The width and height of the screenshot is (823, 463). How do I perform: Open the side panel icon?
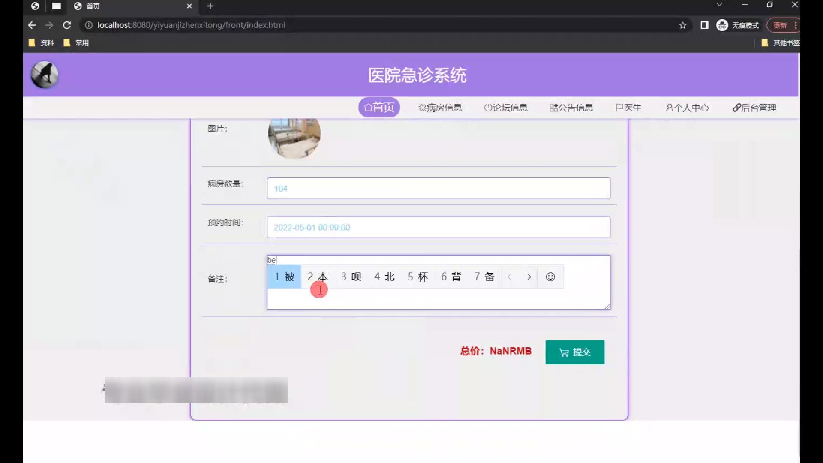click(x=704, y=25)
